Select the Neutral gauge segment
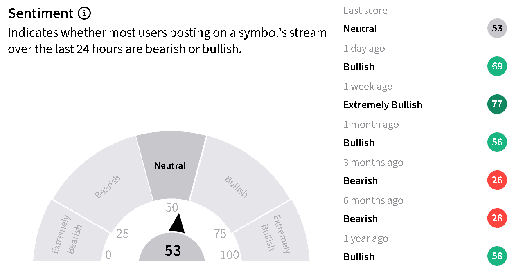Image resolution: width=516 pixels, height=274 pixels. click(x=171, y=166)
